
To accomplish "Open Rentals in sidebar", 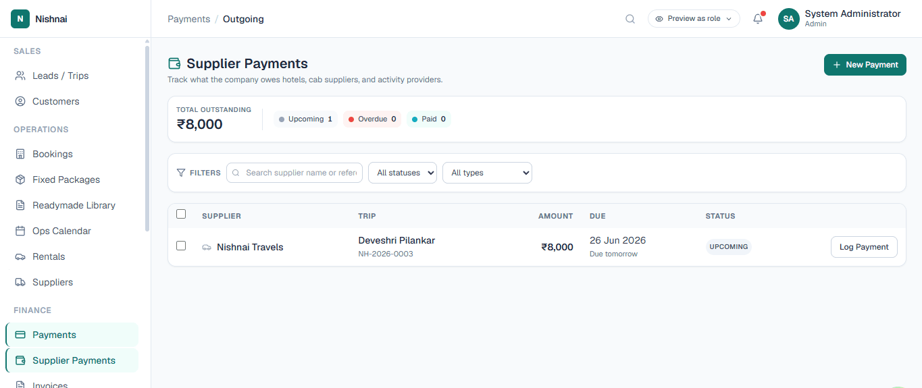I will 72,256.
